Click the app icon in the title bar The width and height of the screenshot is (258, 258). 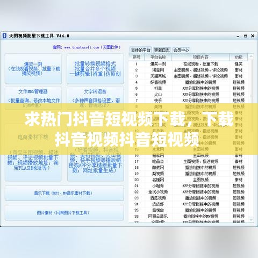(4, 36)
